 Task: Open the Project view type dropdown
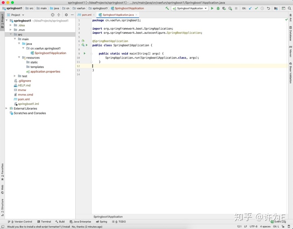[16, 15]
